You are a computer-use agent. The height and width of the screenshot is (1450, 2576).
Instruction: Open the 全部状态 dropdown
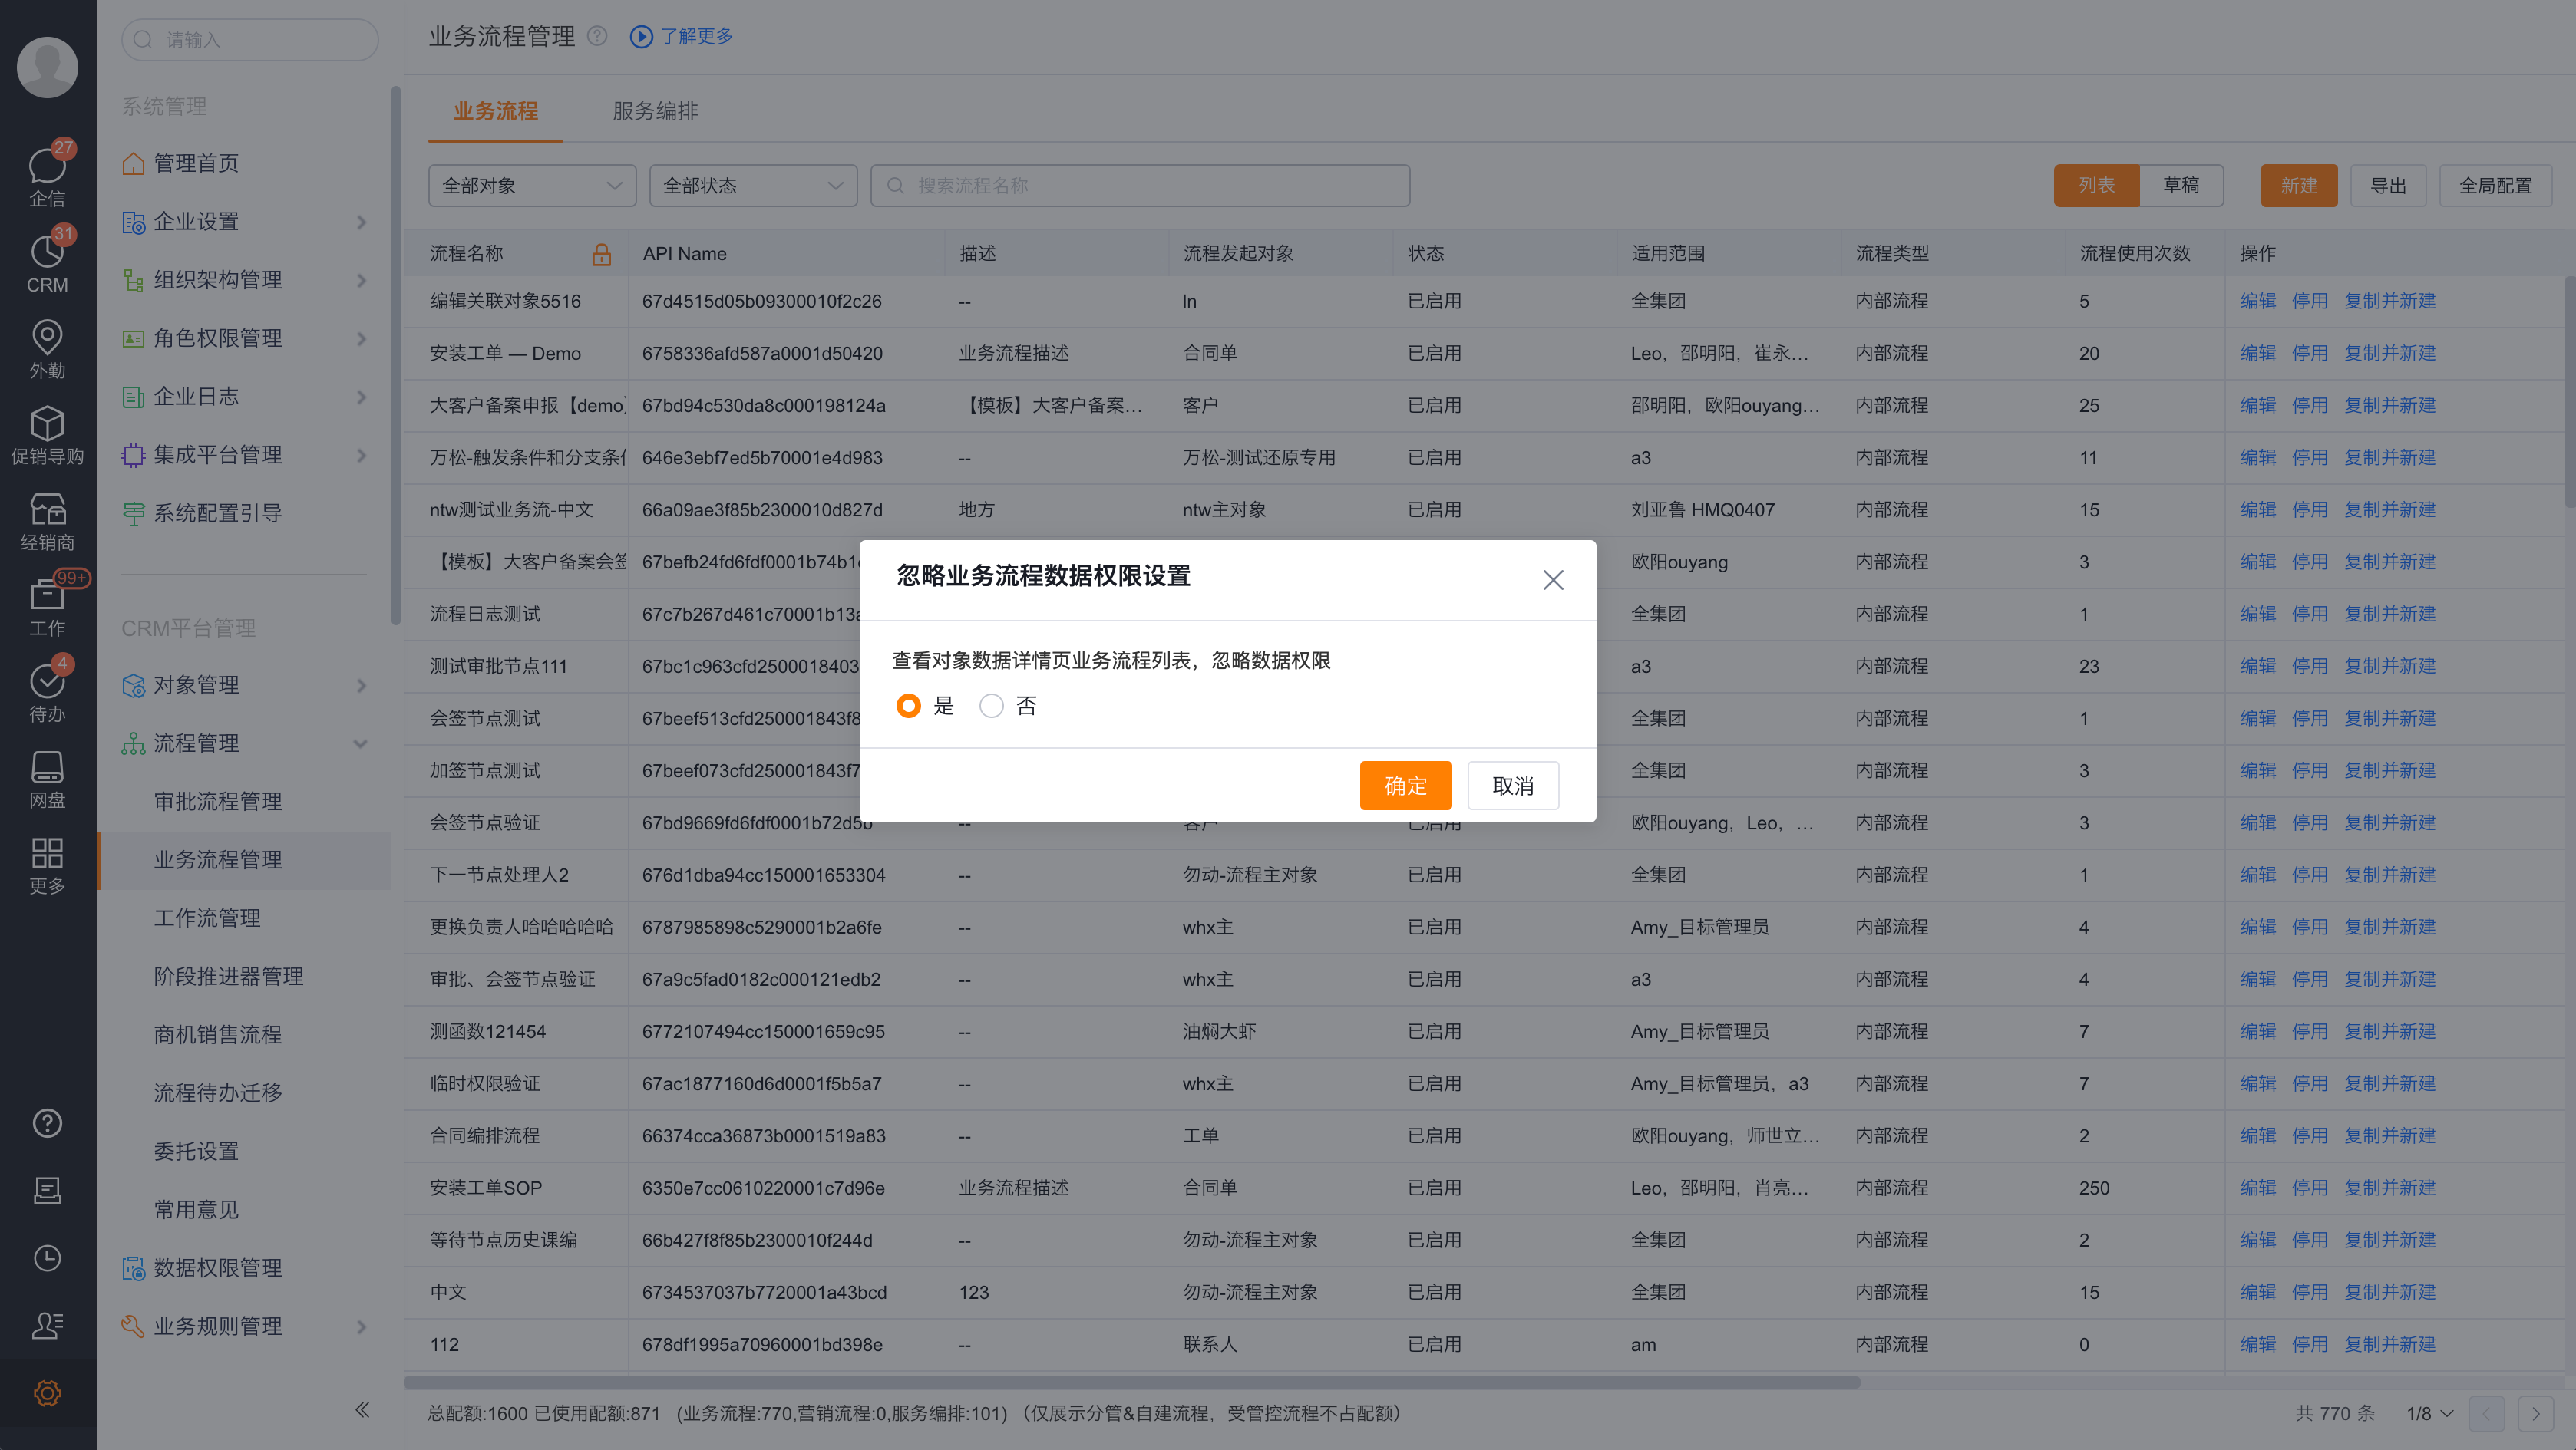click(753, 186)
